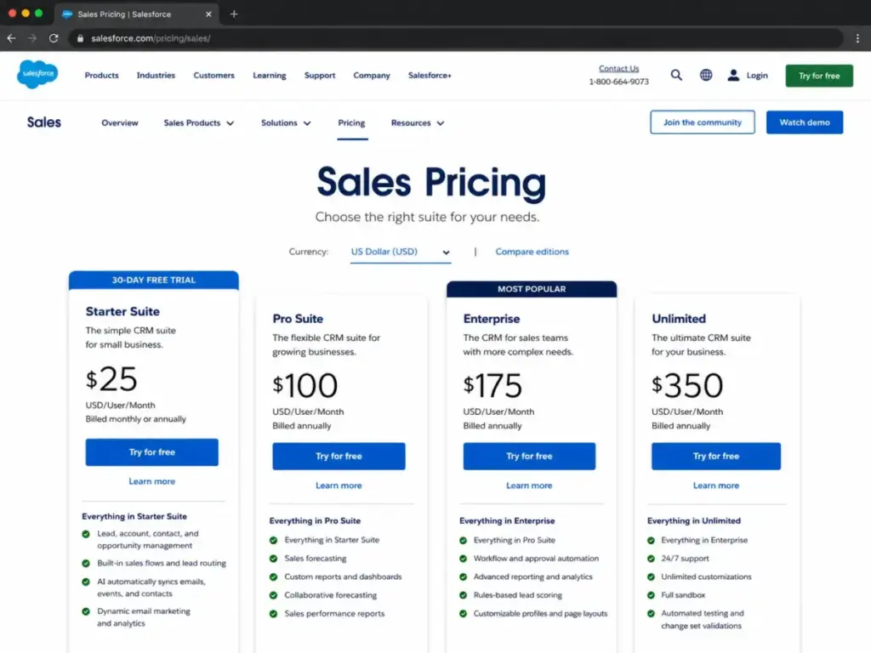This screenshot has height=653, width=871.
Task: Click the Unlimited customizations text
Action: (x=706, y=577)
